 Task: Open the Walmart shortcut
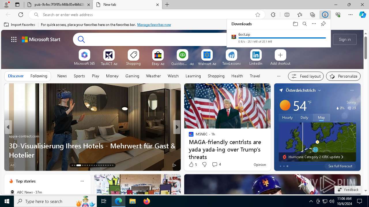pos(207,57)
